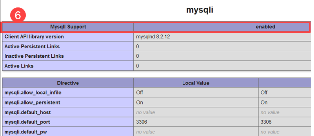Click local 'no value' for mysqli.default_pw
This screenshot has width=314, height=136.
(x=146, y=132)
